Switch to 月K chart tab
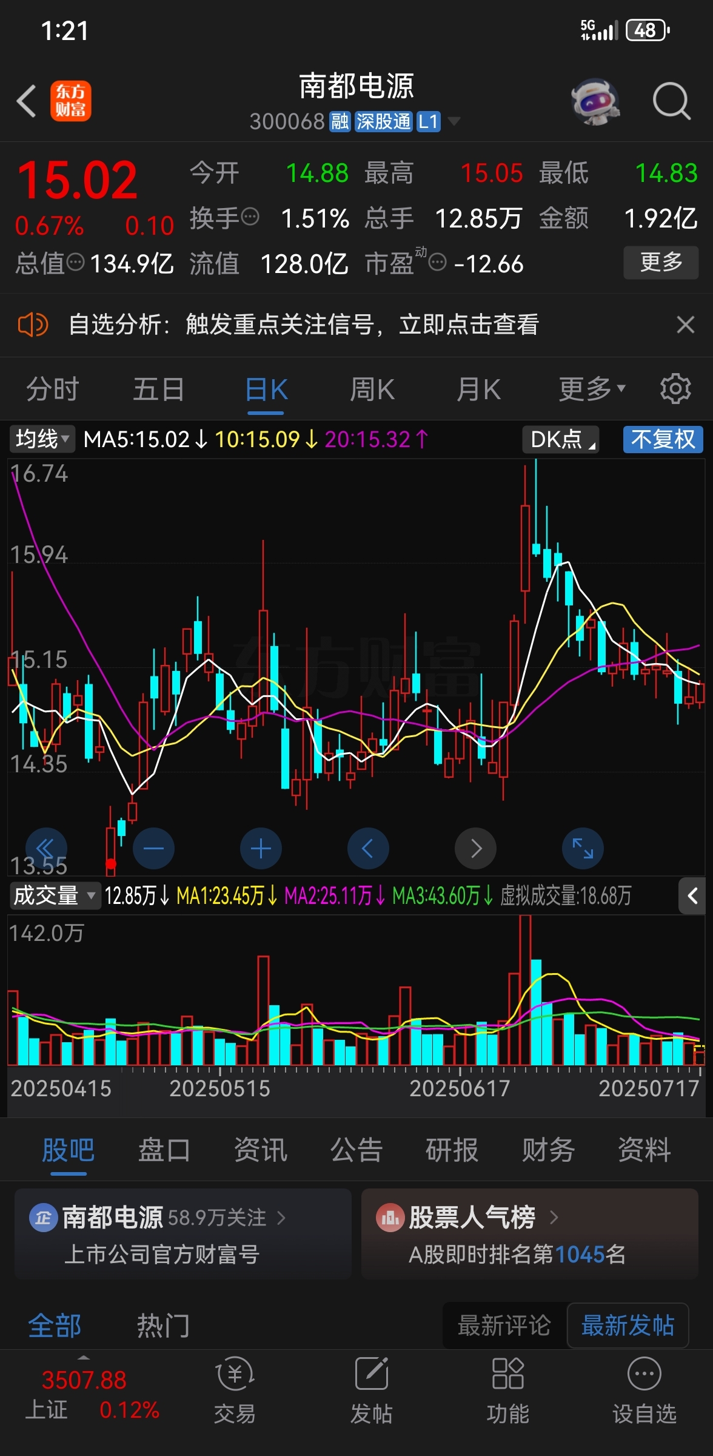 (x=479, y=389)
